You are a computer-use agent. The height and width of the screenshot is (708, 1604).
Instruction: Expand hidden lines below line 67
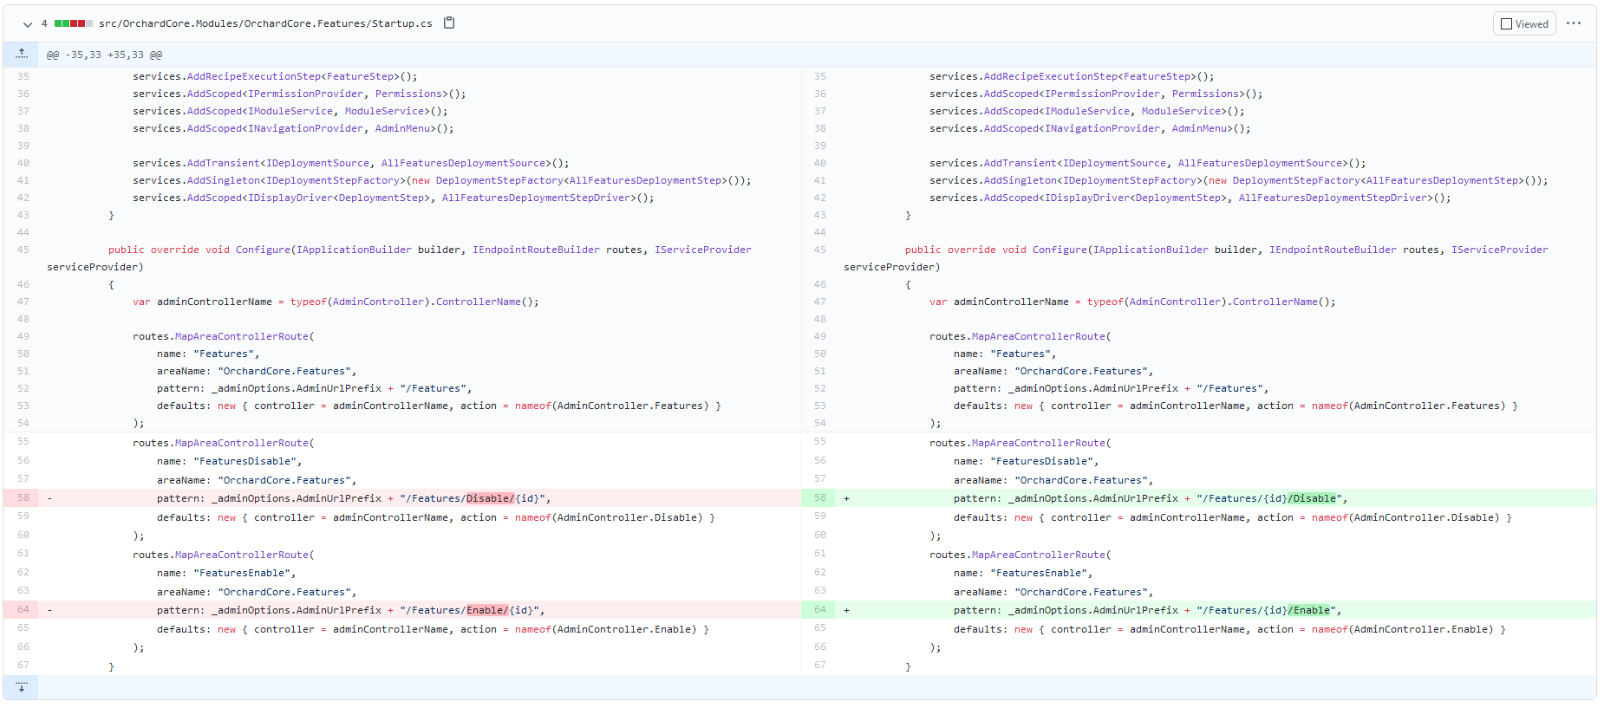coord(22,687)
